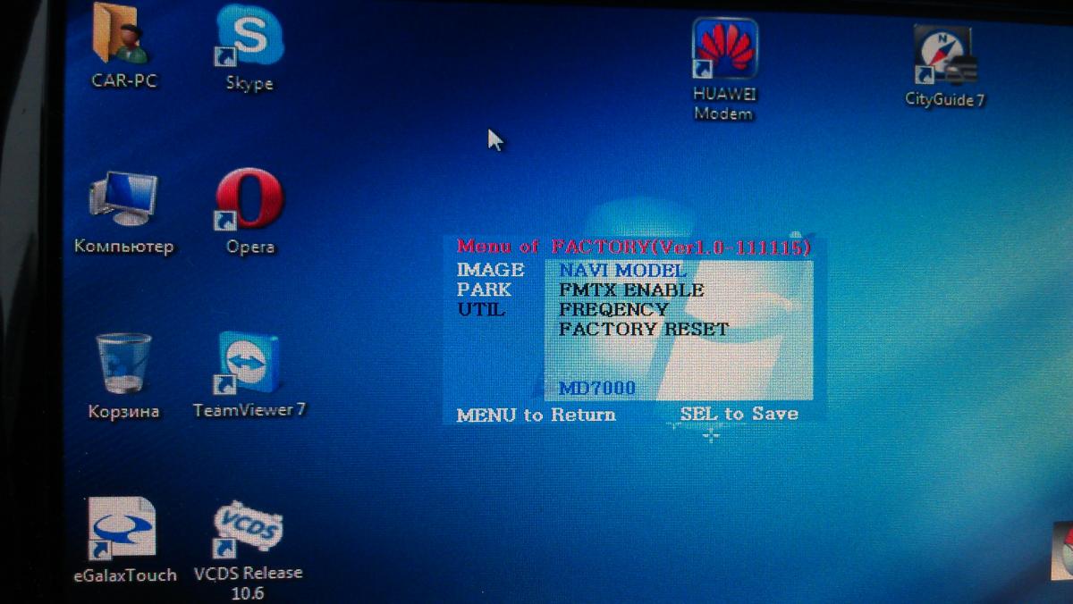
Task: Click SEL to Save text
Action: pos(739,414)
